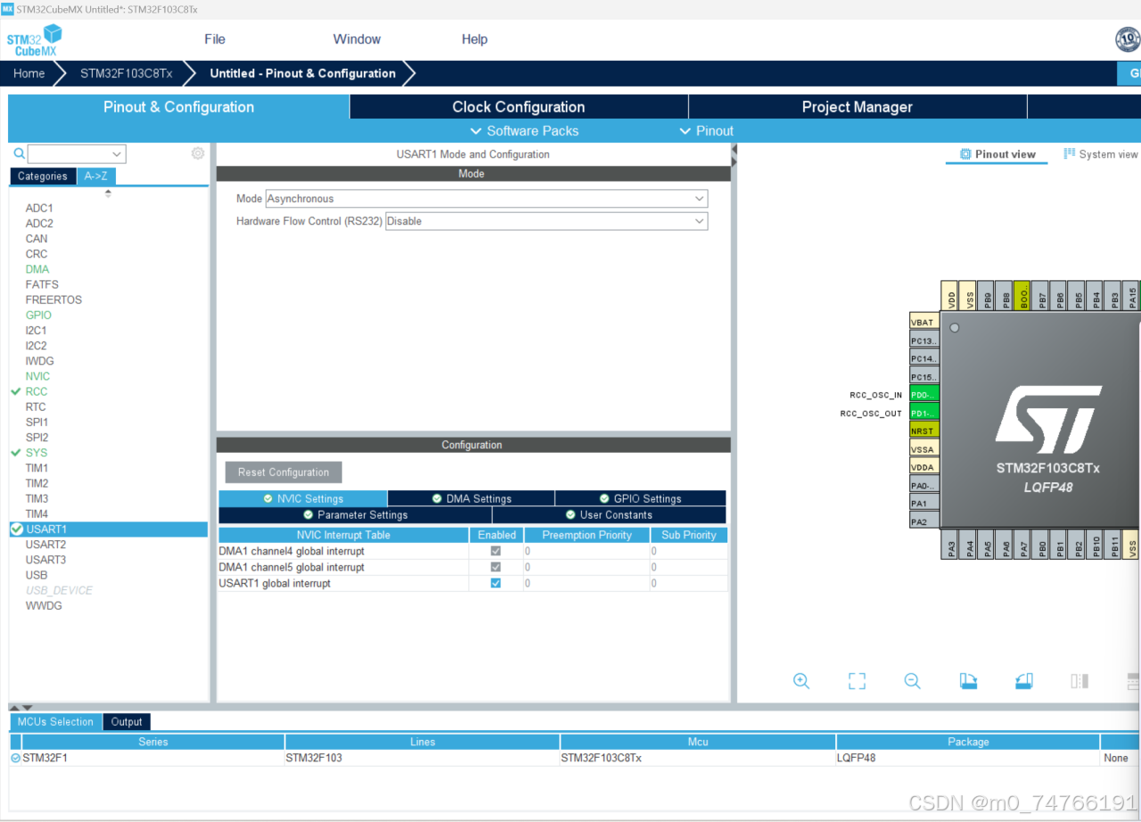Open Hardware Flow Control dropdown
1141x822 pixels.
pos(546,221)
